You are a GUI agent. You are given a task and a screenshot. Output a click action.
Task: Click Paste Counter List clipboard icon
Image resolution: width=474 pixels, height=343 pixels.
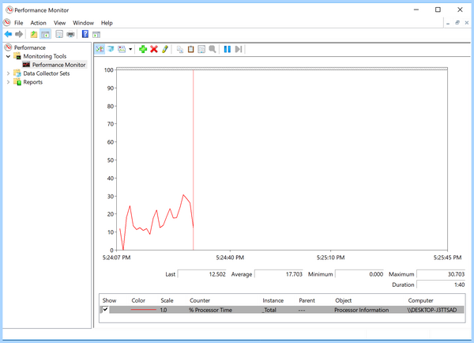coord(190,49)
